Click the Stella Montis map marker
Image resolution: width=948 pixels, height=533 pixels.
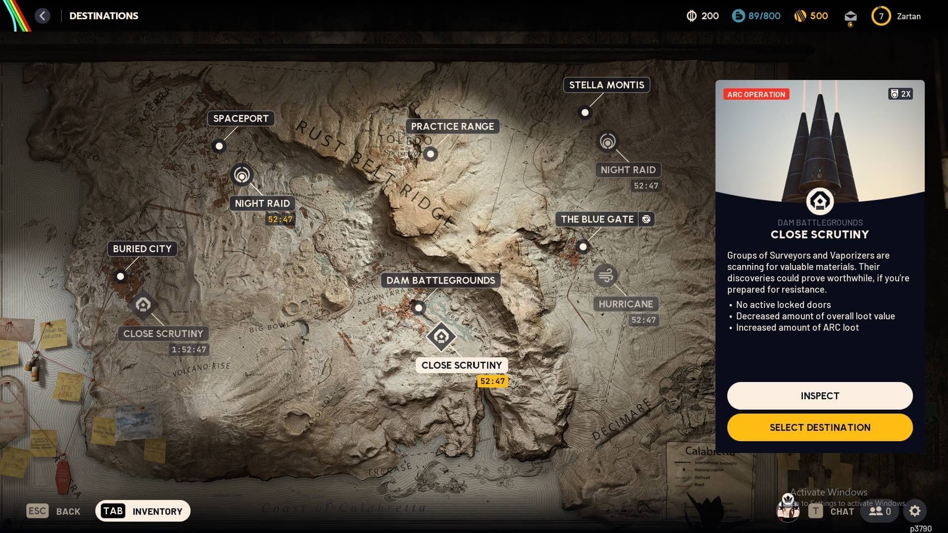point(585,113)
